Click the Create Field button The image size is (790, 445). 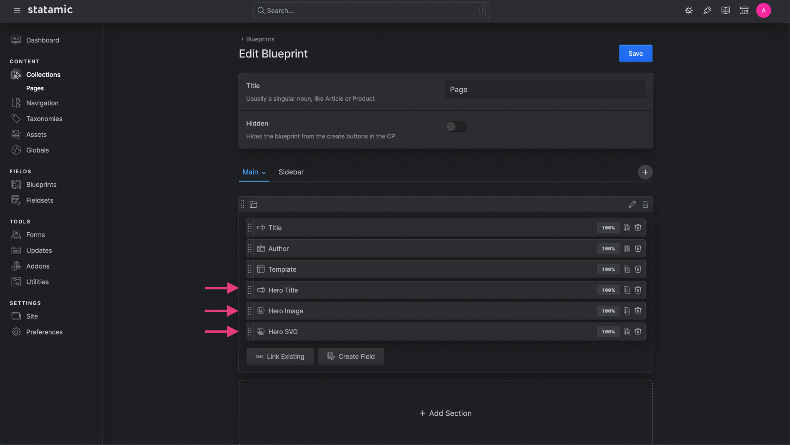(351, 357)
